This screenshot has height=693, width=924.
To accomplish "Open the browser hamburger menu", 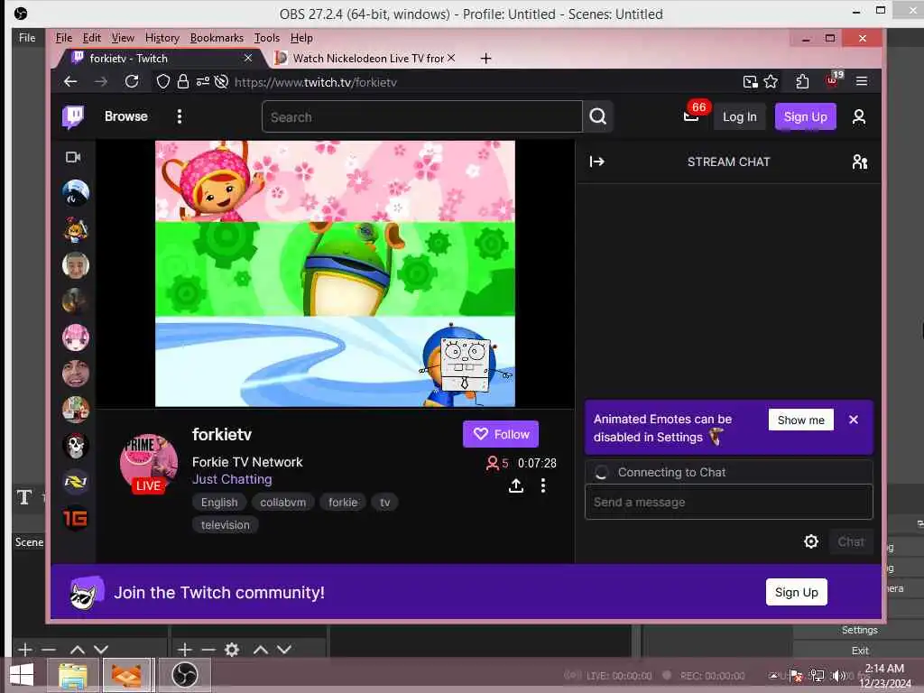I will [x=862, y=81].
